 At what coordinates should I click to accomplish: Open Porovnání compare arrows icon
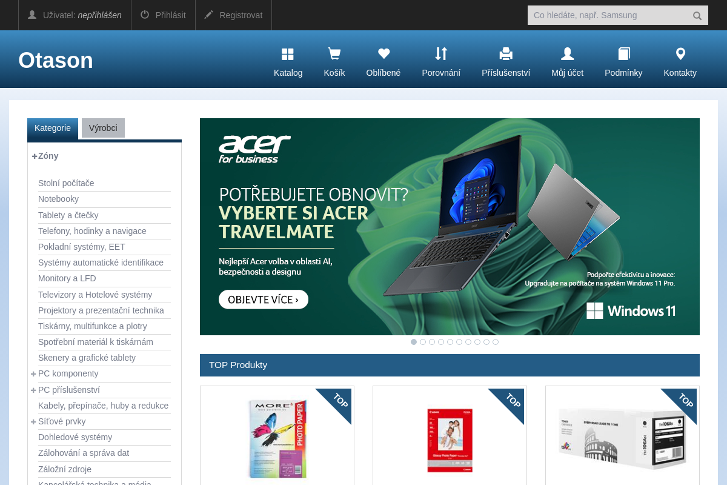(441, 55)
